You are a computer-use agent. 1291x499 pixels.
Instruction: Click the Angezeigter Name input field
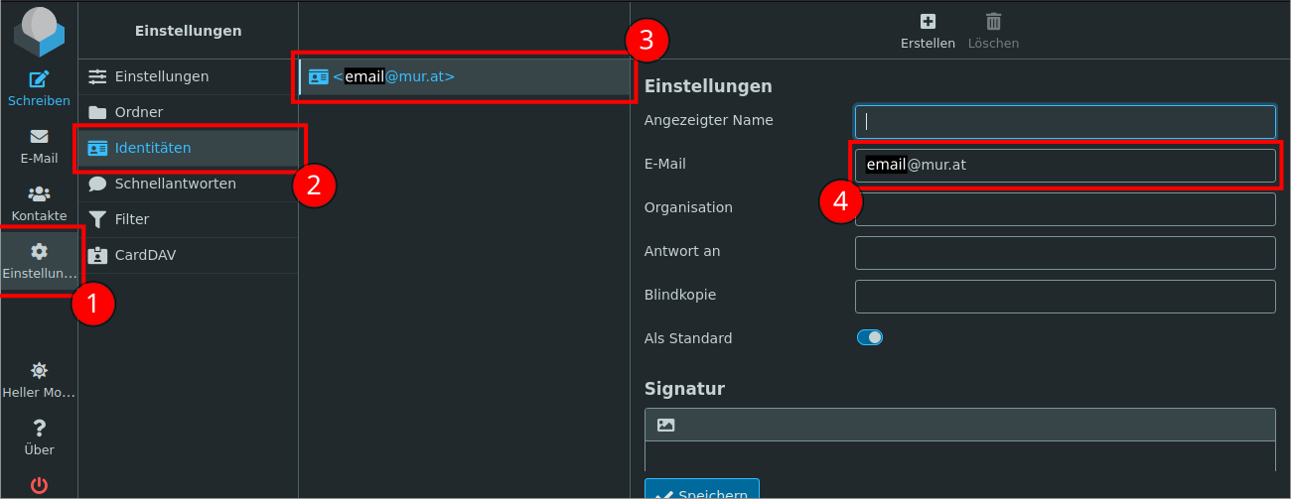click(x=1065, y=122)
